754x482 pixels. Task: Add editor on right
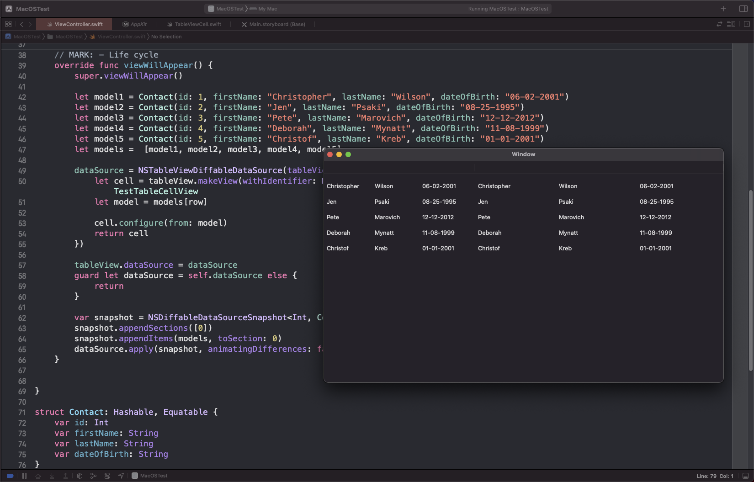point(747,24)
